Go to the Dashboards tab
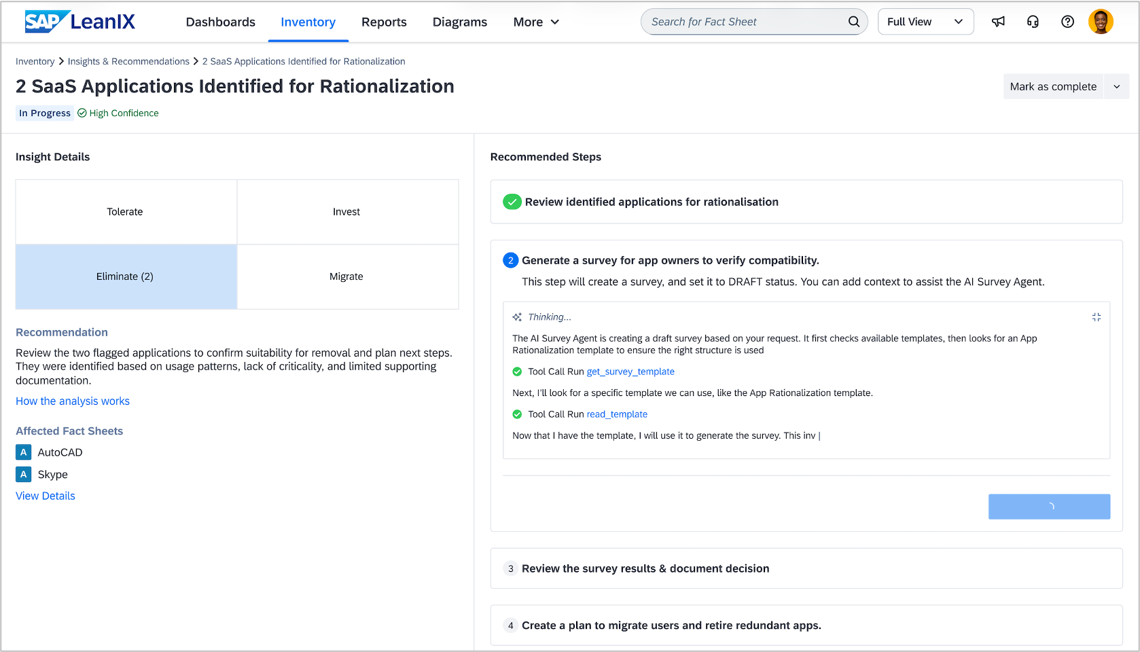The height and width of the screenshot is (652, 1140). (x=220, y=22)
